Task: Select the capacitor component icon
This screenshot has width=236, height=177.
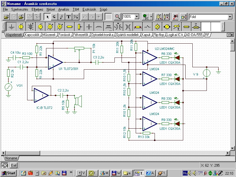Action: tap(89, 27)
